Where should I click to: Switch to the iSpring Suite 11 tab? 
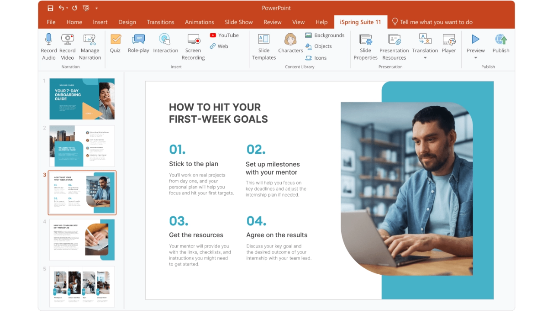(360, 22)
